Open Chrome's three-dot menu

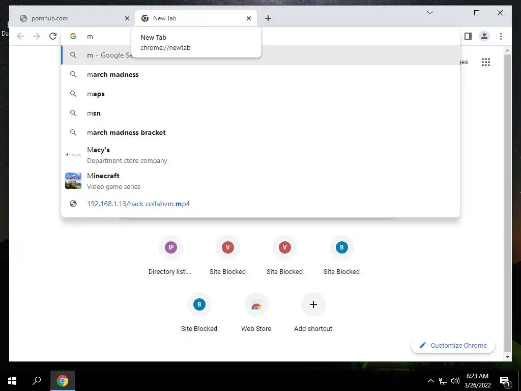501,36
